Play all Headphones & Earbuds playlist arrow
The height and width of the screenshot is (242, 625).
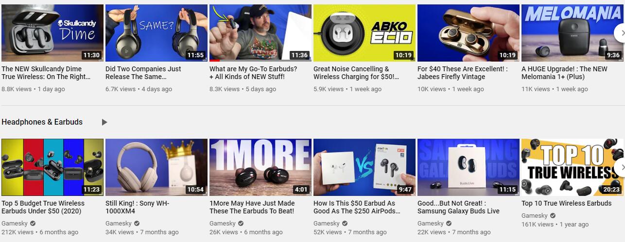104,122
